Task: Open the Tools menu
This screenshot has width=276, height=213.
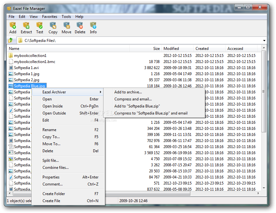Action: 66,17
